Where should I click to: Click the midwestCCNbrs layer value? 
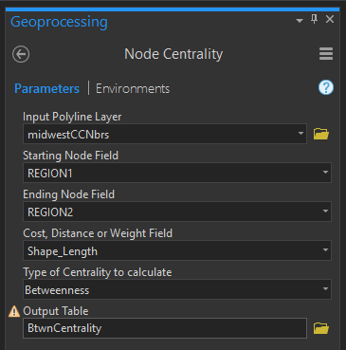point(68,135)
